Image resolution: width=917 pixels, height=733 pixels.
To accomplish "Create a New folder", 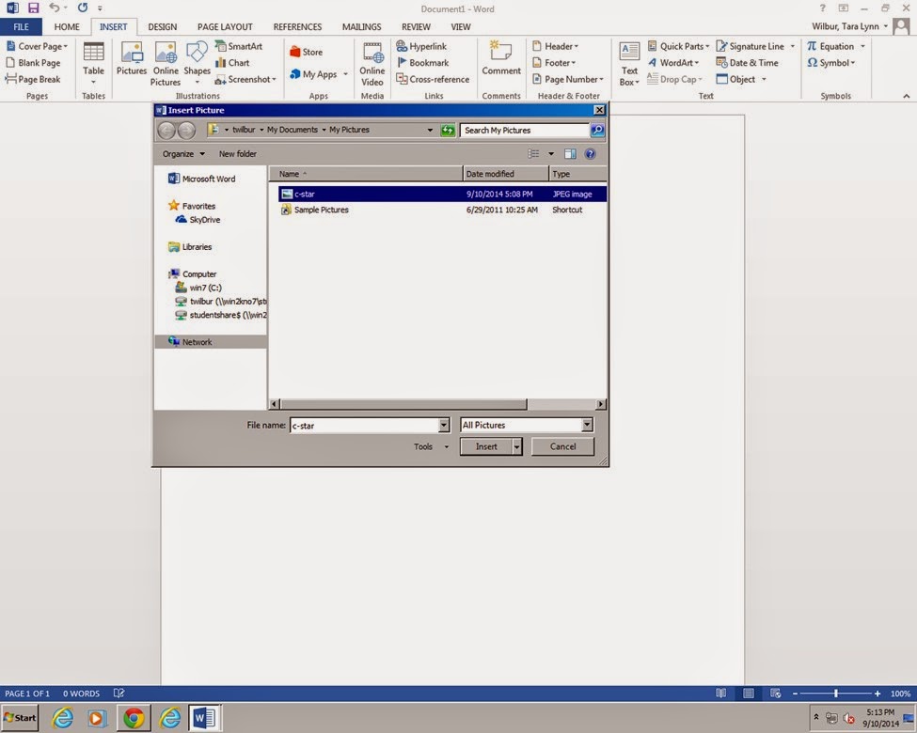I will tap(237, 153).
